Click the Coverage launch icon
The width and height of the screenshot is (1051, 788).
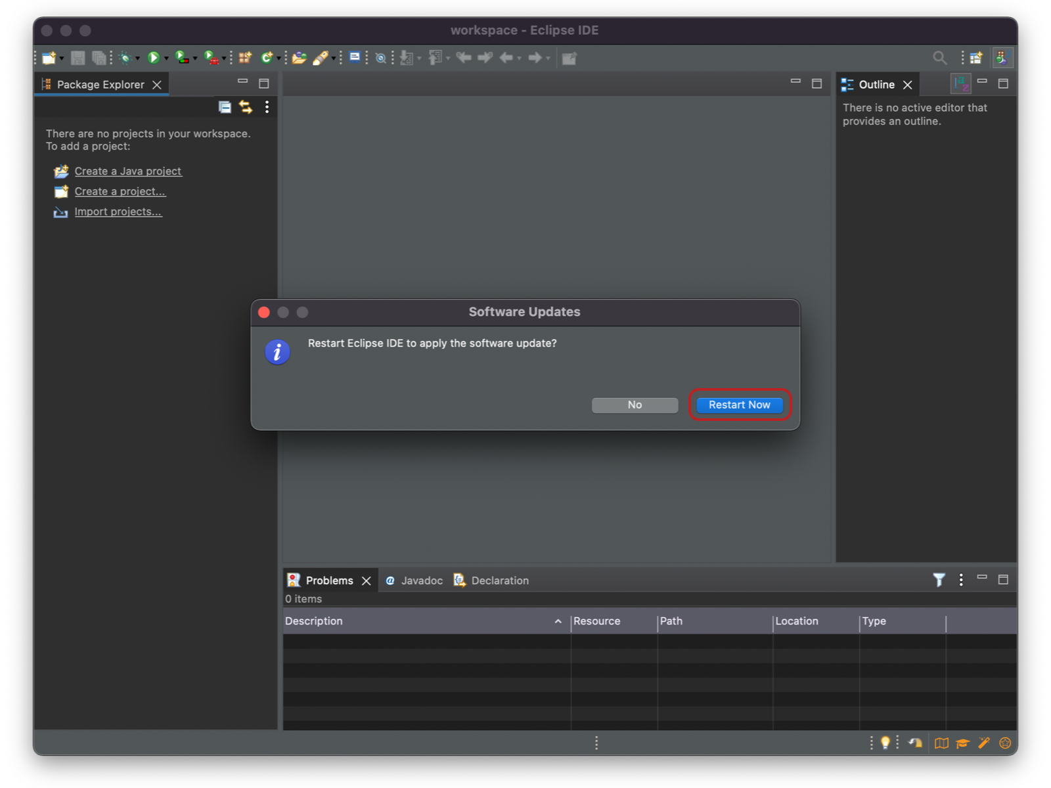183,58
